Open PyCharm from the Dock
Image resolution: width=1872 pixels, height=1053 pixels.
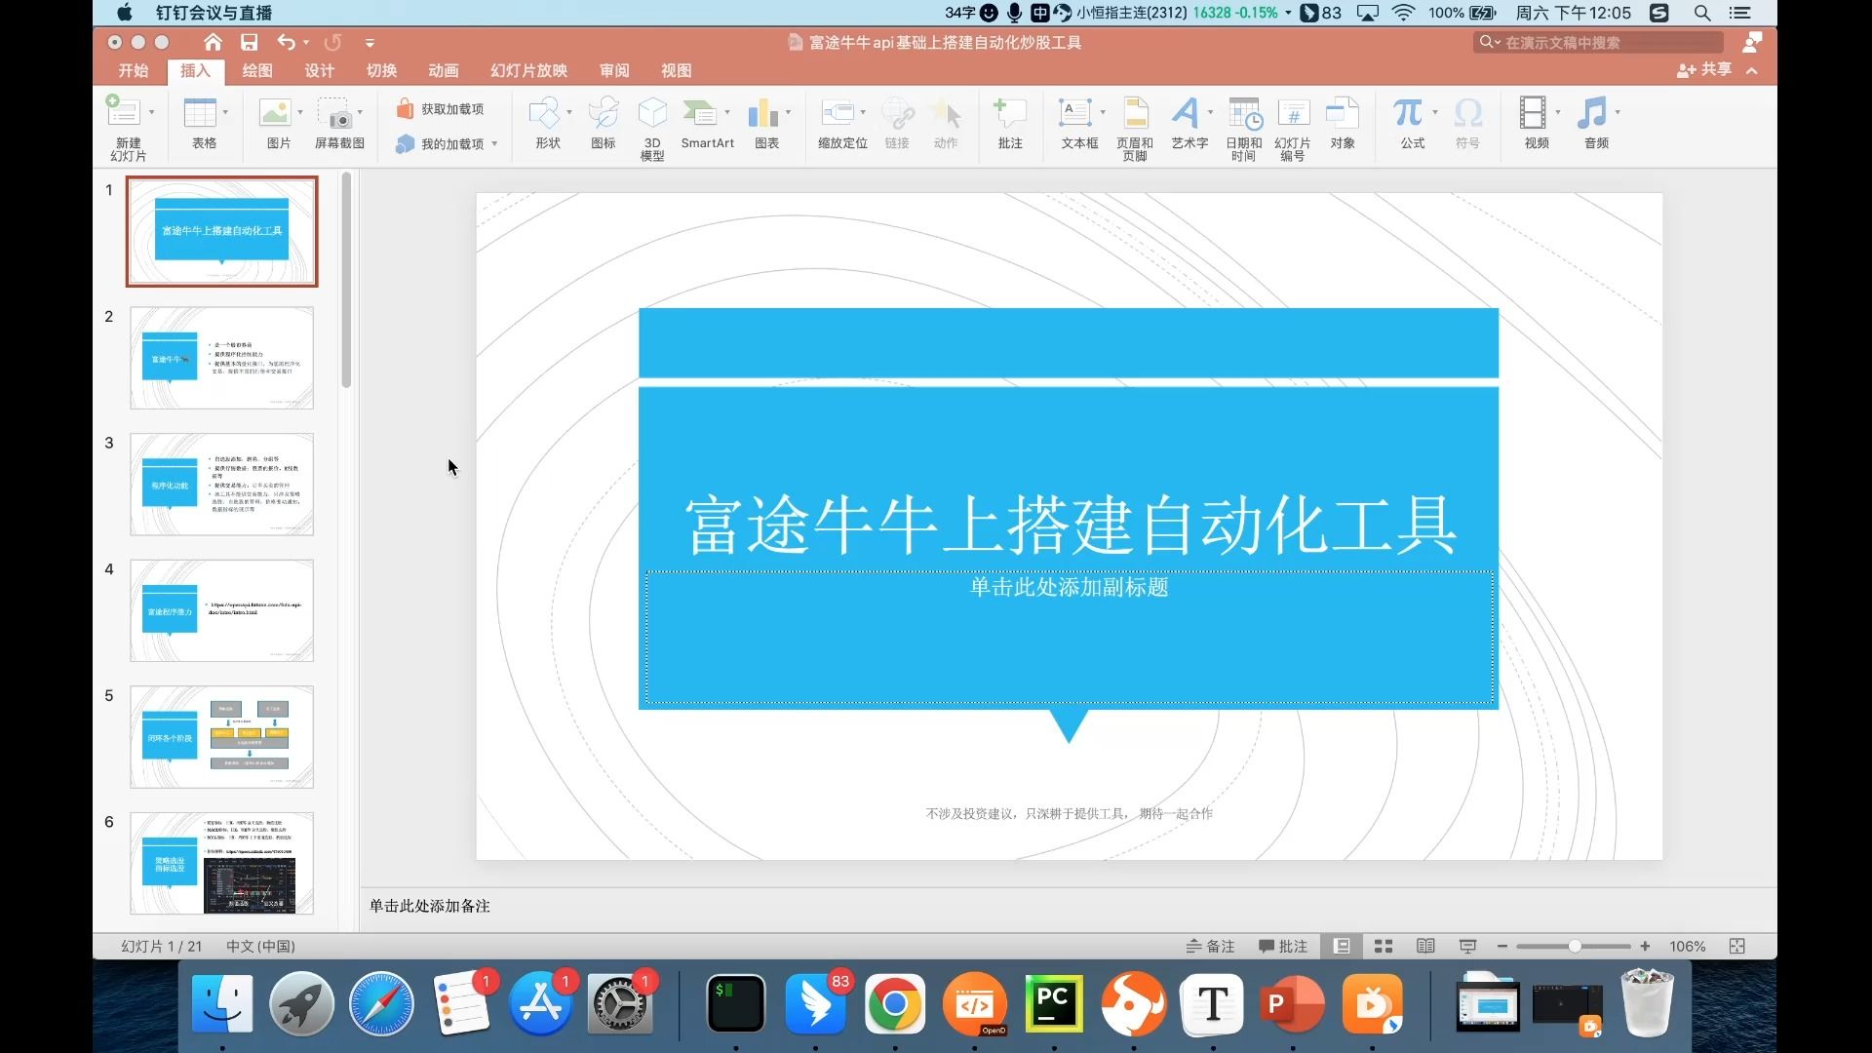[1054, 1004]
